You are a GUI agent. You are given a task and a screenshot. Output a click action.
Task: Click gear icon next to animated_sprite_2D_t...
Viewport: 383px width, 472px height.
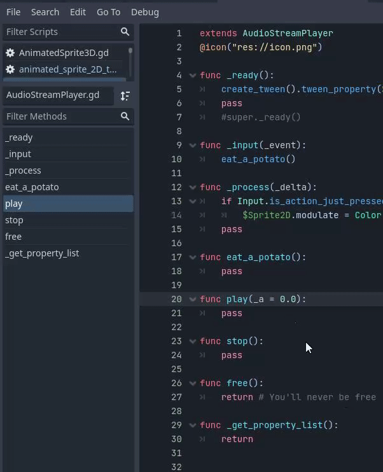[x=10, y=69]
